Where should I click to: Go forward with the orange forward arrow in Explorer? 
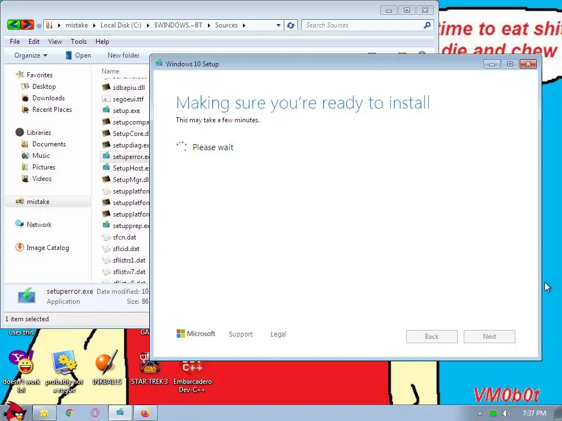tap(27, 25)
